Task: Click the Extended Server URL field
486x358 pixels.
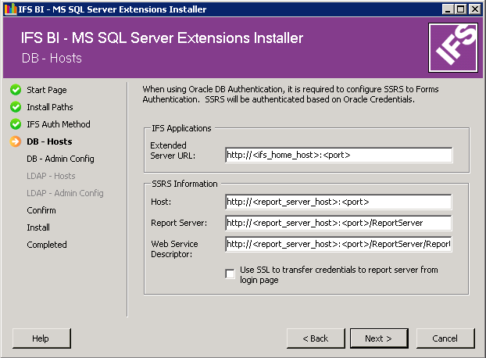Action: [x=338, y=155]
